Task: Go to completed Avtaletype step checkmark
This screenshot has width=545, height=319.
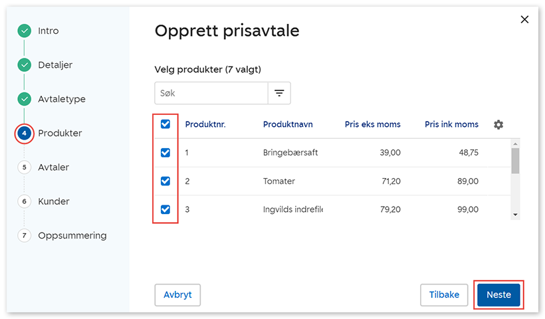Action: [25, 99]
